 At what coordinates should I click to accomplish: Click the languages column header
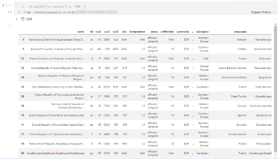coord(240,32)
